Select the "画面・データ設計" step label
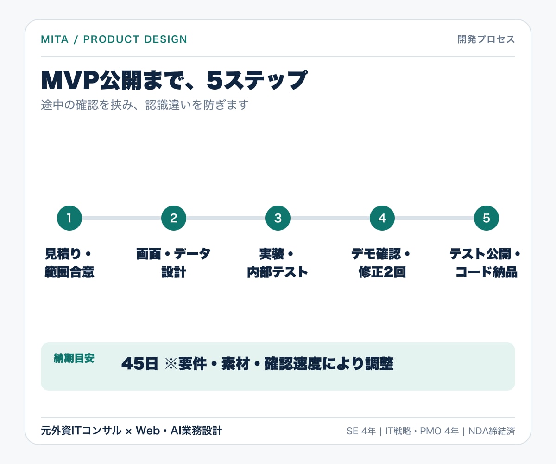556x464 pixels. pyautogui.click(x=174, y=263)
